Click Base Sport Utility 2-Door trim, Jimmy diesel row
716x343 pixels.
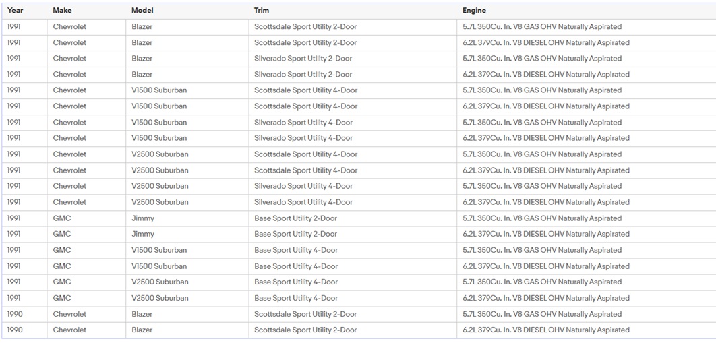click(295, 234)
